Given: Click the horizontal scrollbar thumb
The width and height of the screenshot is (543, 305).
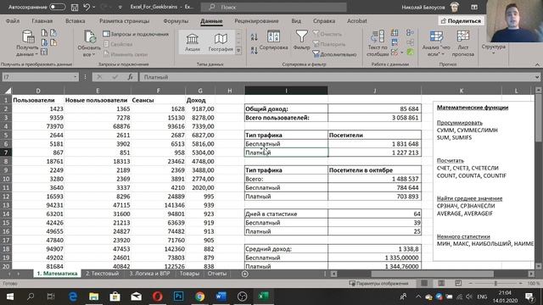Looking at the screenshot, I should (432, 274).
